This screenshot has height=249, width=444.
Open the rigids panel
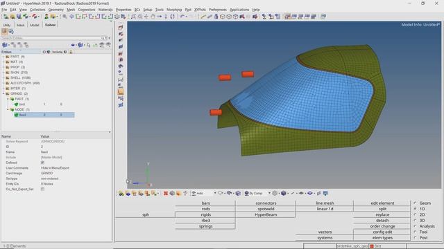click(x=205, y=214)
